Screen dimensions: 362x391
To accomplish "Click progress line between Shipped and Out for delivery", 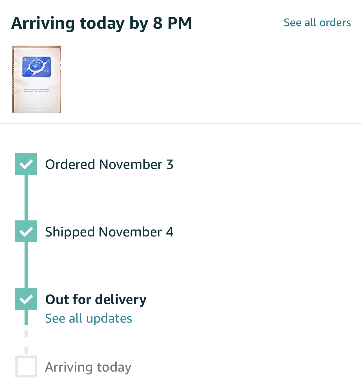I will pos(26,265).
